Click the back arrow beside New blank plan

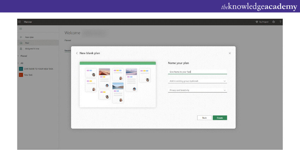77,53
